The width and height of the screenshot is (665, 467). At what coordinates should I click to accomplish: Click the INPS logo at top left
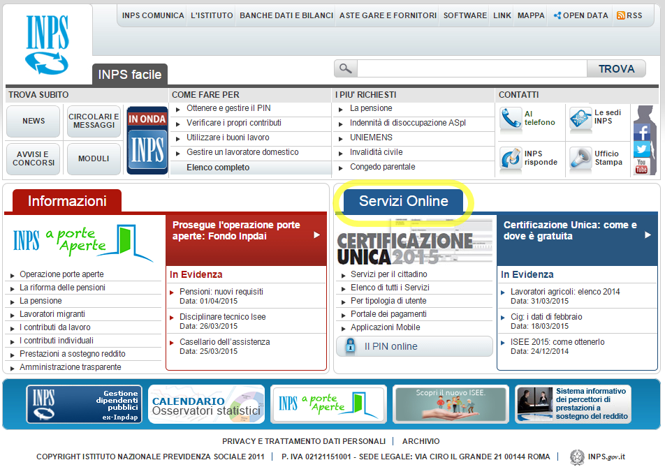pyautogui.click(x=47, y=45)
